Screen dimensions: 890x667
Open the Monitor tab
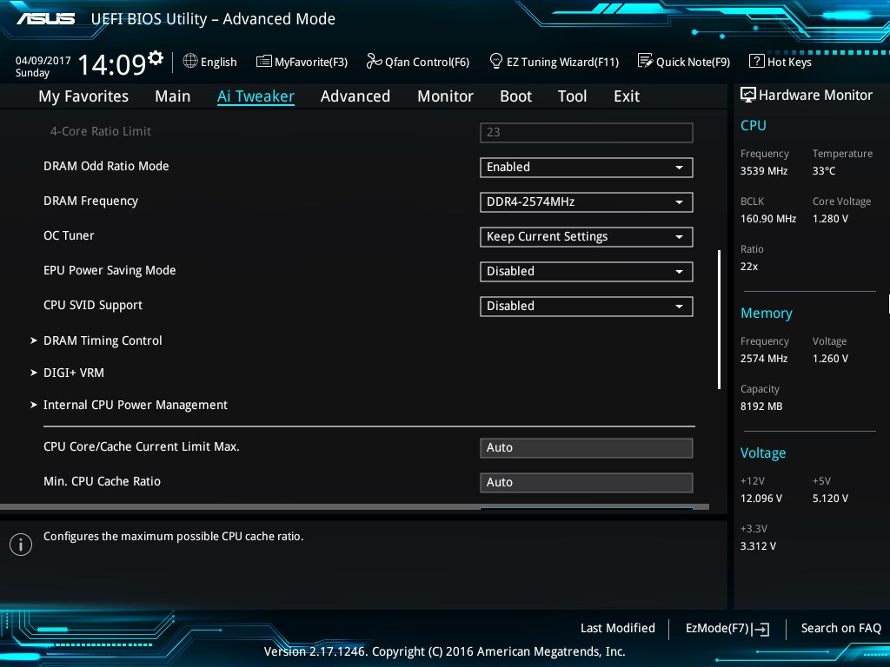click(445, 96)
